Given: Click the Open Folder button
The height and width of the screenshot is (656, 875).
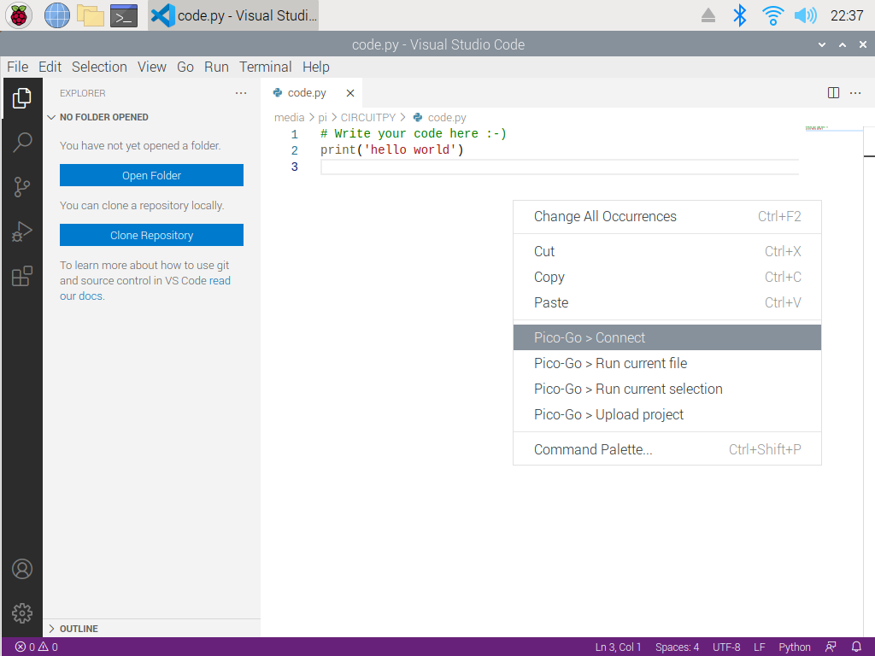Looking at the screenshot, I should (151, 175).
